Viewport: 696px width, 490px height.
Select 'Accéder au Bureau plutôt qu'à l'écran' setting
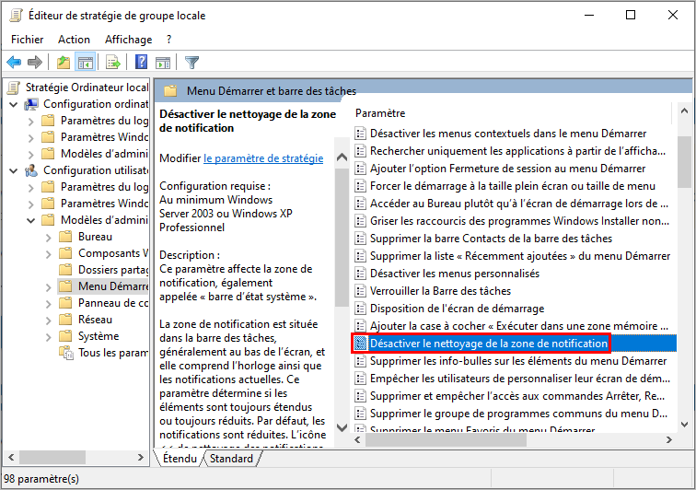point(519,204)
